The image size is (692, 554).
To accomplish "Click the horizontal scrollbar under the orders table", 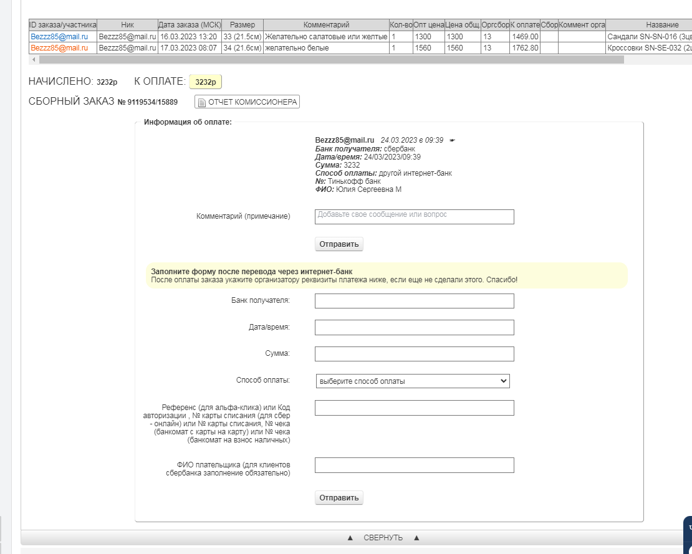I will tap(332, 60).
